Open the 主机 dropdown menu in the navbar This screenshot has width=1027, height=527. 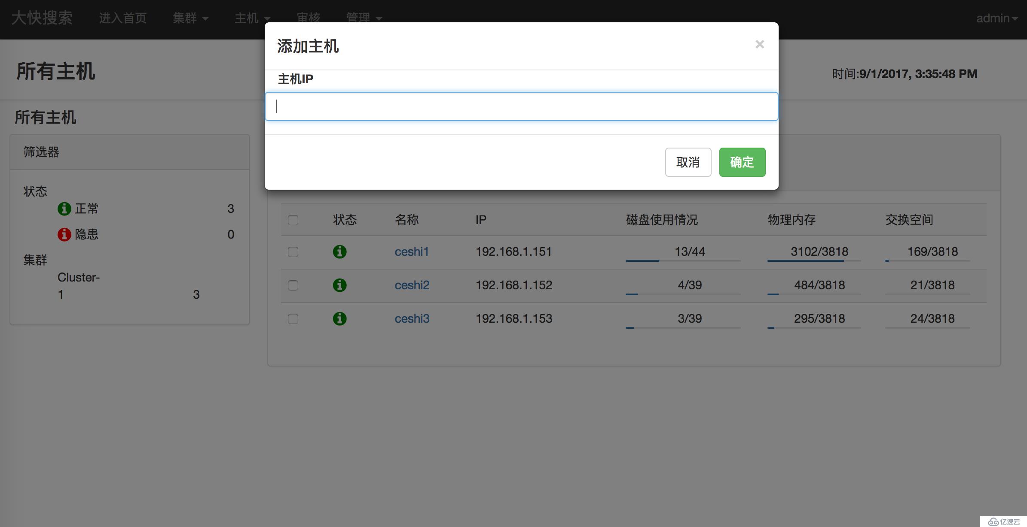(252, 18)
